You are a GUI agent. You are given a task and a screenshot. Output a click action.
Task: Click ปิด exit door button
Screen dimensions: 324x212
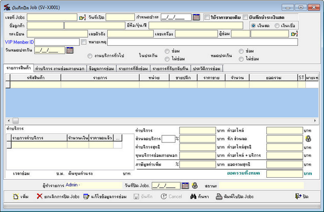(x=302, y=196)
